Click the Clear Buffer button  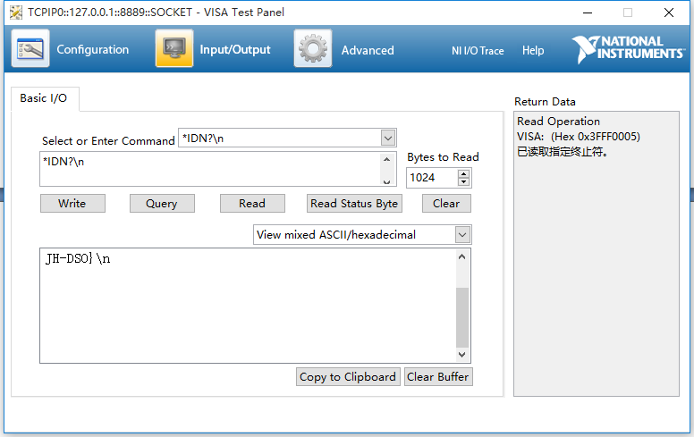pos(437,377)
